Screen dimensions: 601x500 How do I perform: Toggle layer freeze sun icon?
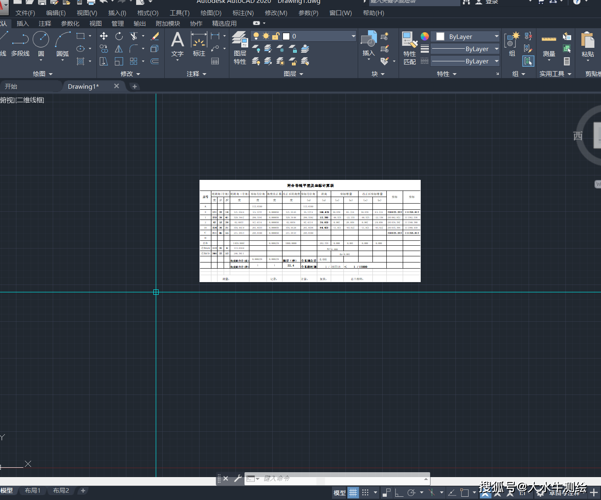point(266,36)
